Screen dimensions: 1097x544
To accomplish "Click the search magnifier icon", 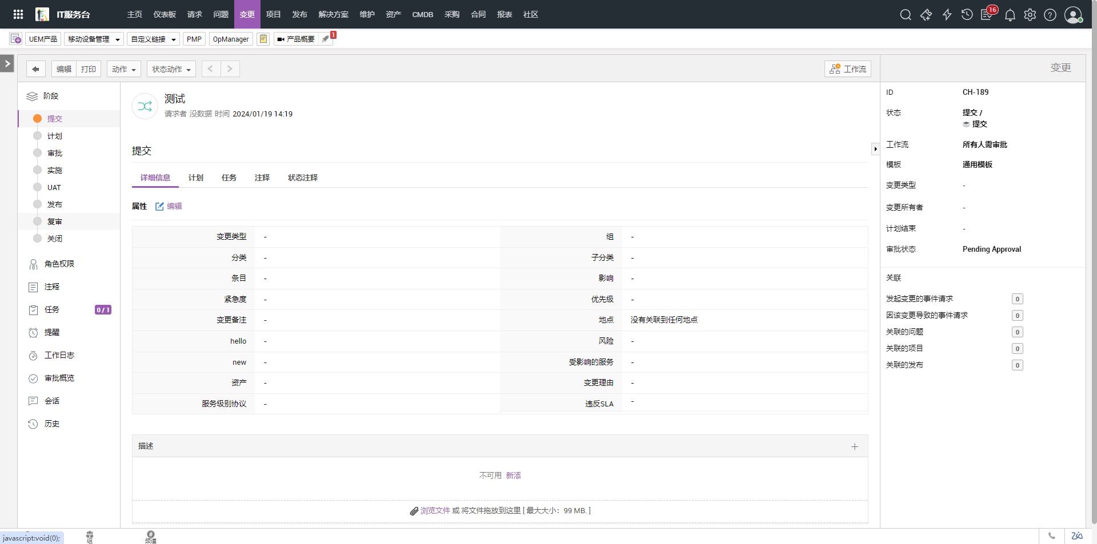I will pos(905,15).
